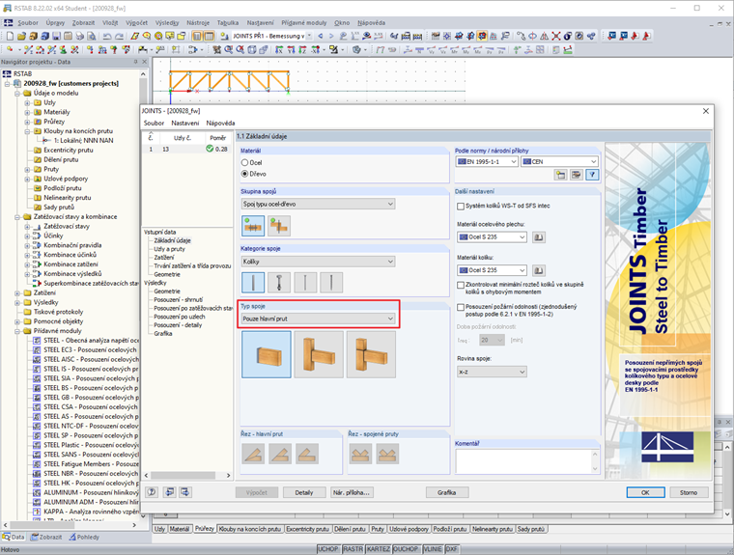Open the Typ spoje dropdown
The image size is (734, 555).
(318, 318)
